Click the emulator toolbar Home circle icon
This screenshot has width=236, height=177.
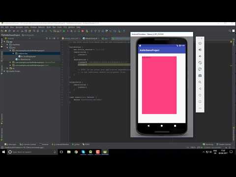(x=200, y=95)
